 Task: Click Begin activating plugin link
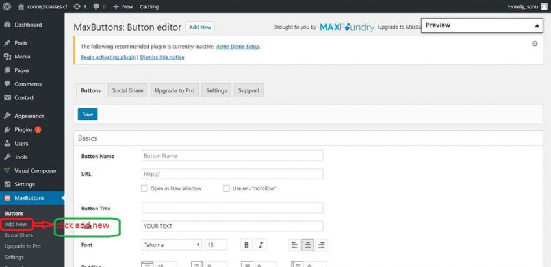coord(109,57)
